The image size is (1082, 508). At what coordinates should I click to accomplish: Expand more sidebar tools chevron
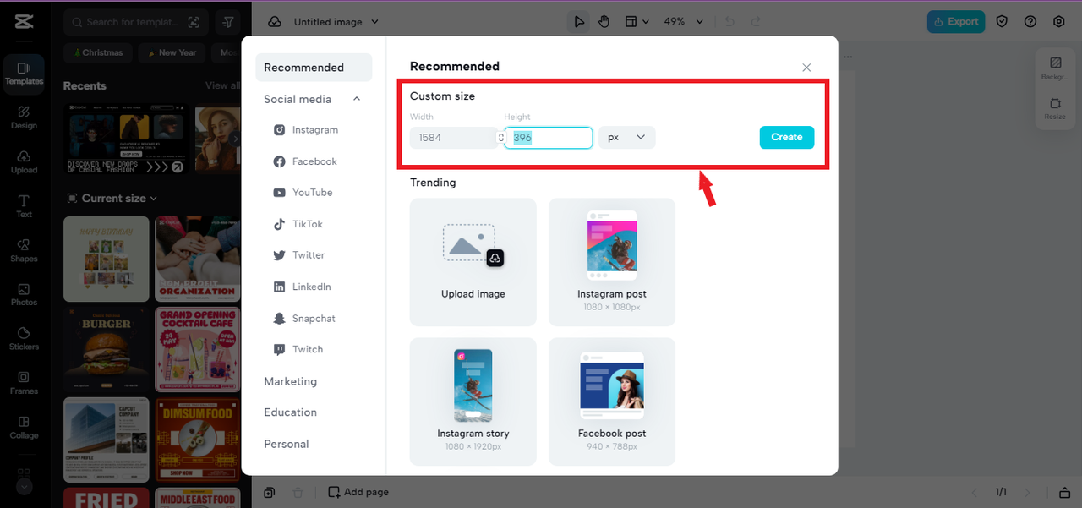(x=24, y=487)
